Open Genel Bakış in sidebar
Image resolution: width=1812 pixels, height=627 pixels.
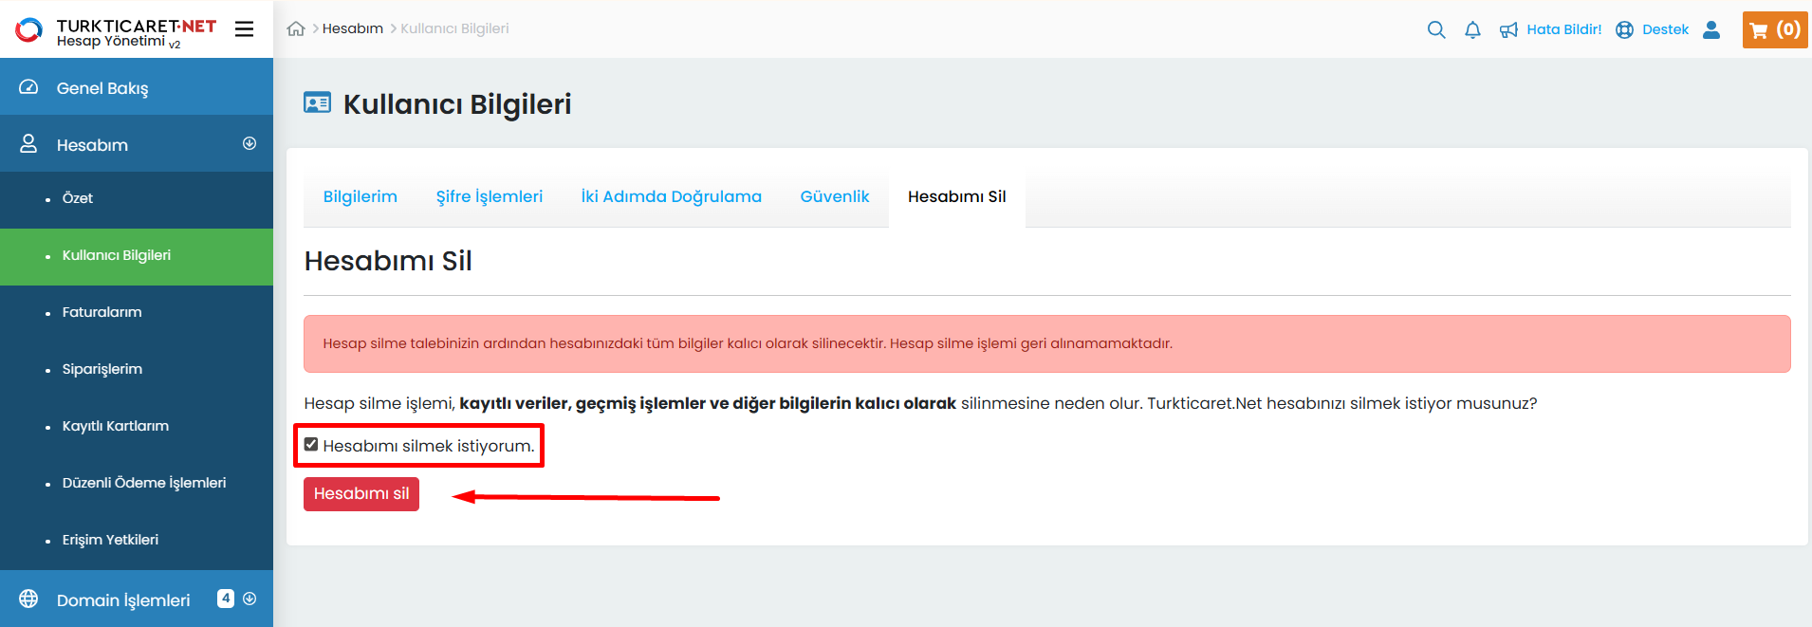click(x=102, y=88)
